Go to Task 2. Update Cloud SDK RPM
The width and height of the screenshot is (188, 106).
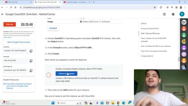pos(153,40)
